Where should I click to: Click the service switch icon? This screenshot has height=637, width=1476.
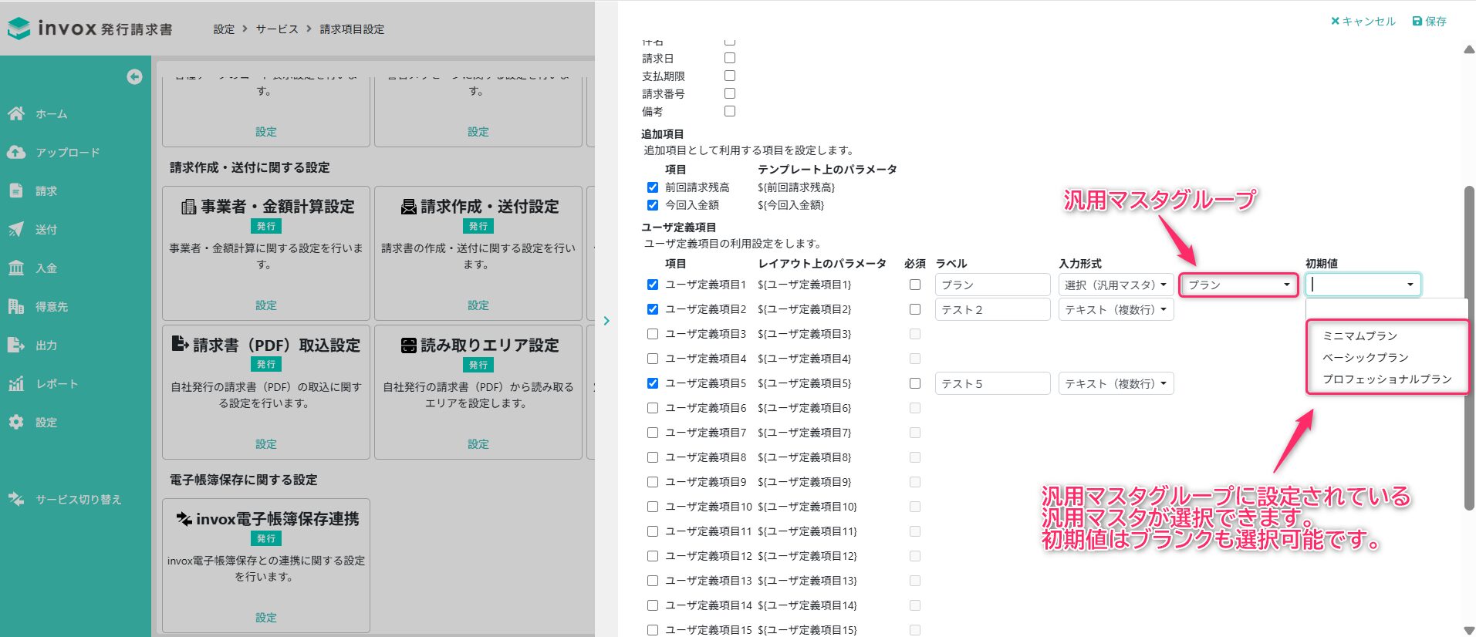pos(16,500)
